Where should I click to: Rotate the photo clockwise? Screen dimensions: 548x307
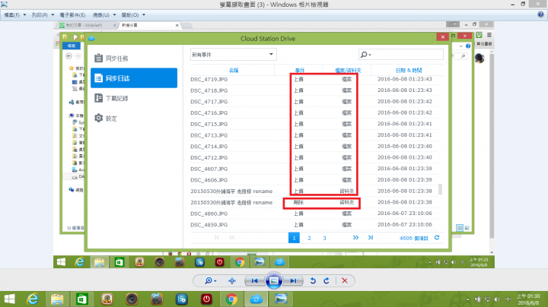click(326, 280)
